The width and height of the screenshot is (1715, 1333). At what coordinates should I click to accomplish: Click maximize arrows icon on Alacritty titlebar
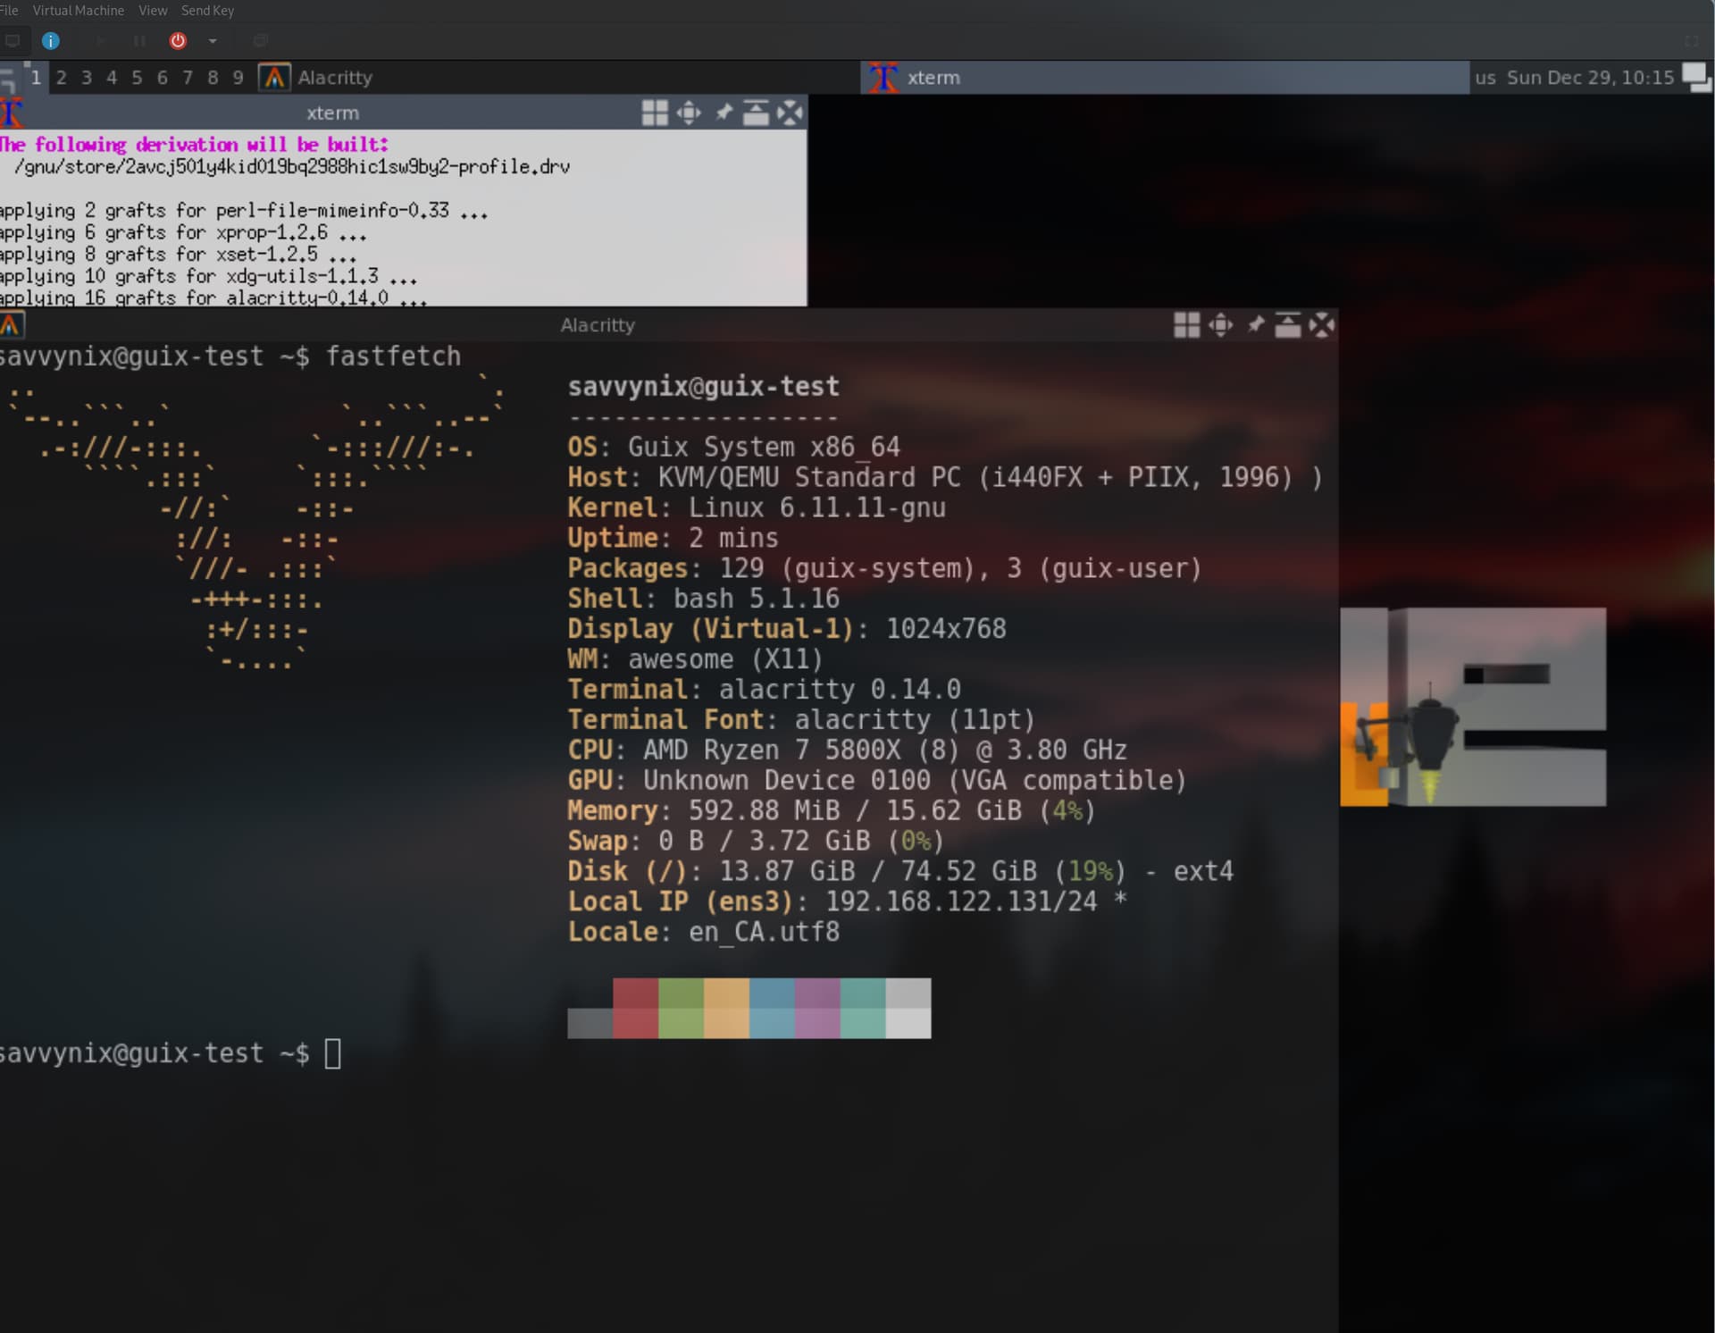pos(1221,325)
